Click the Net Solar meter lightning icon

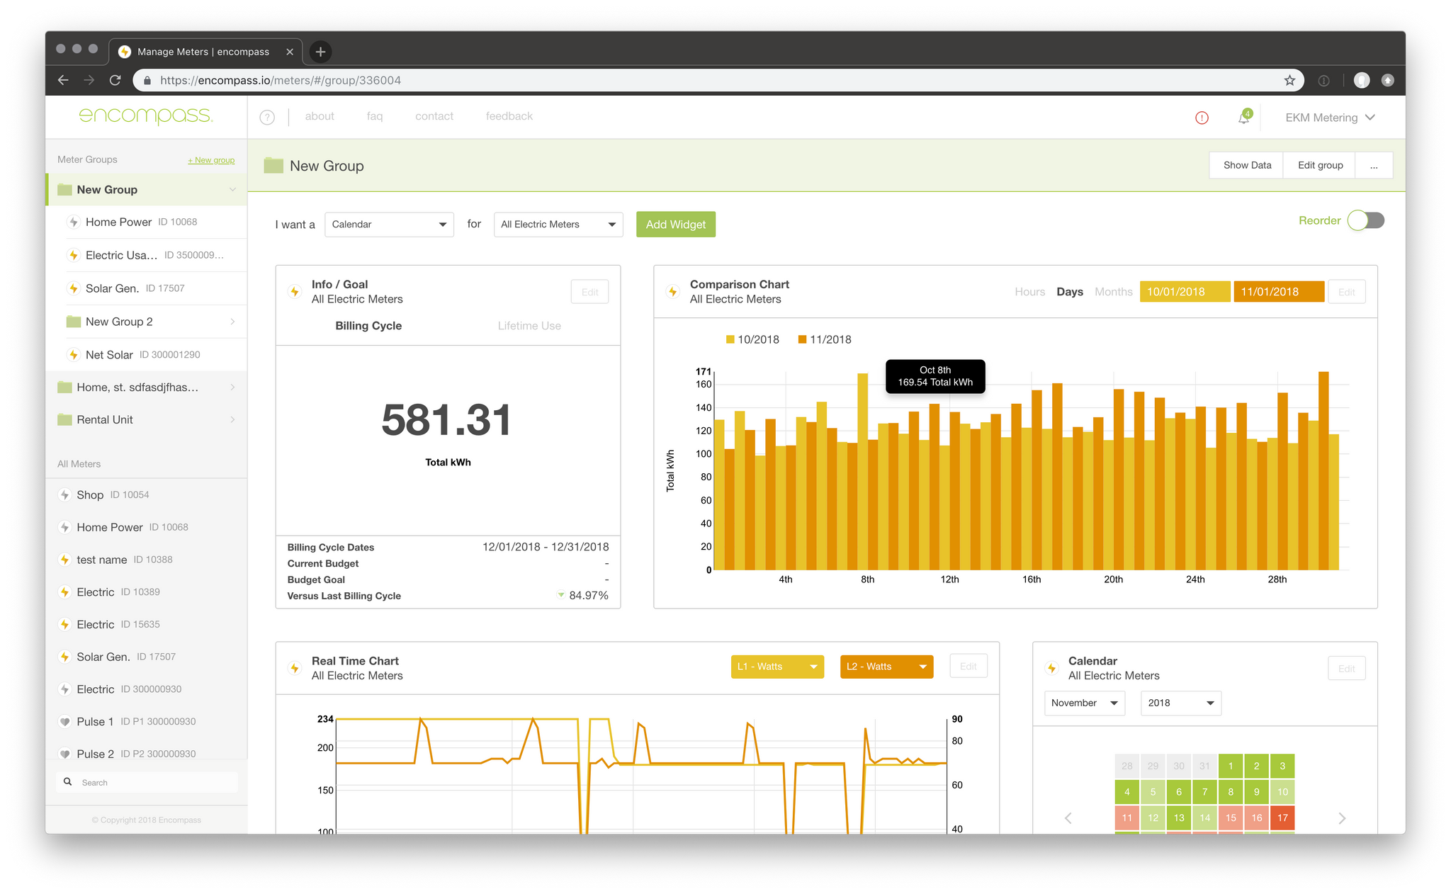73,355
